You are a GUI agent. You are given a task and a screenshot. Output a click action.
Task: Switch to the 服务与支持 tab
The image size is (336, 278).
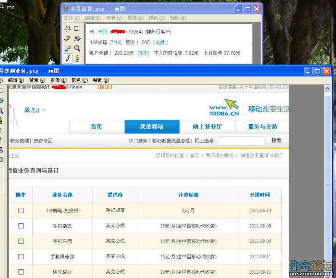pos(263,126)
